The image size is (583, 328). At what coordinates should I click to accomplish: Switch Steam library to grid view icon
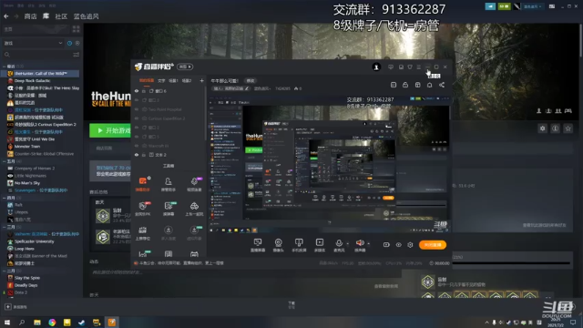click(x=77, y=29)
